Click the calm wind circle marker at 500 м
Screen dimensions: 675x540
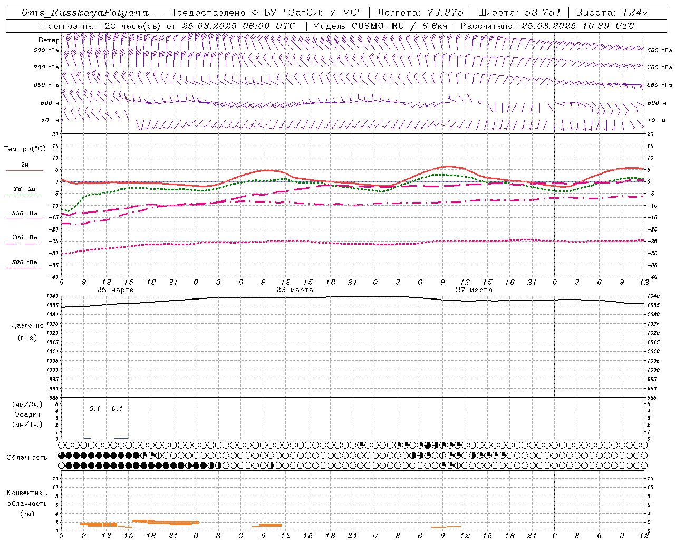pos(480,102)
